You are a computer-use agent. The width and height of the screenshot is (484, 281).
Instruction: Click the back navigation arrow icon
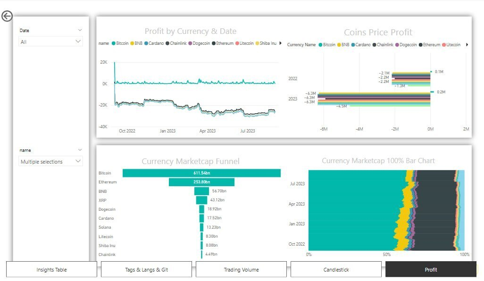8,17
